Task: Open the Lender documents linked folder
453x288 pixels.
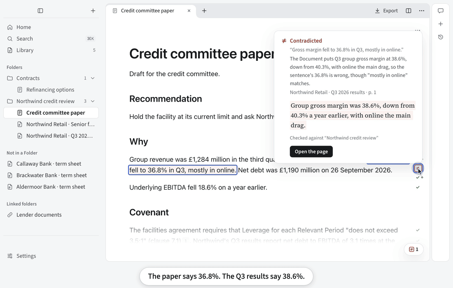Action: click(51, 215)
